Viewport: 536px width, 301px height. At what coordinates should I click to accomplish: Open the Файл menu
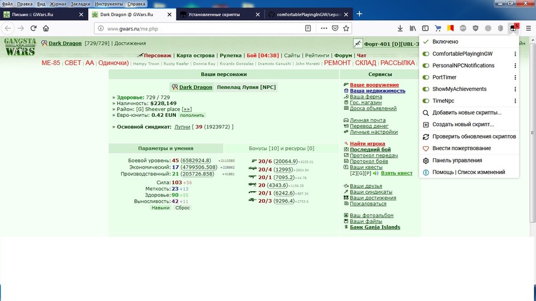7,4
